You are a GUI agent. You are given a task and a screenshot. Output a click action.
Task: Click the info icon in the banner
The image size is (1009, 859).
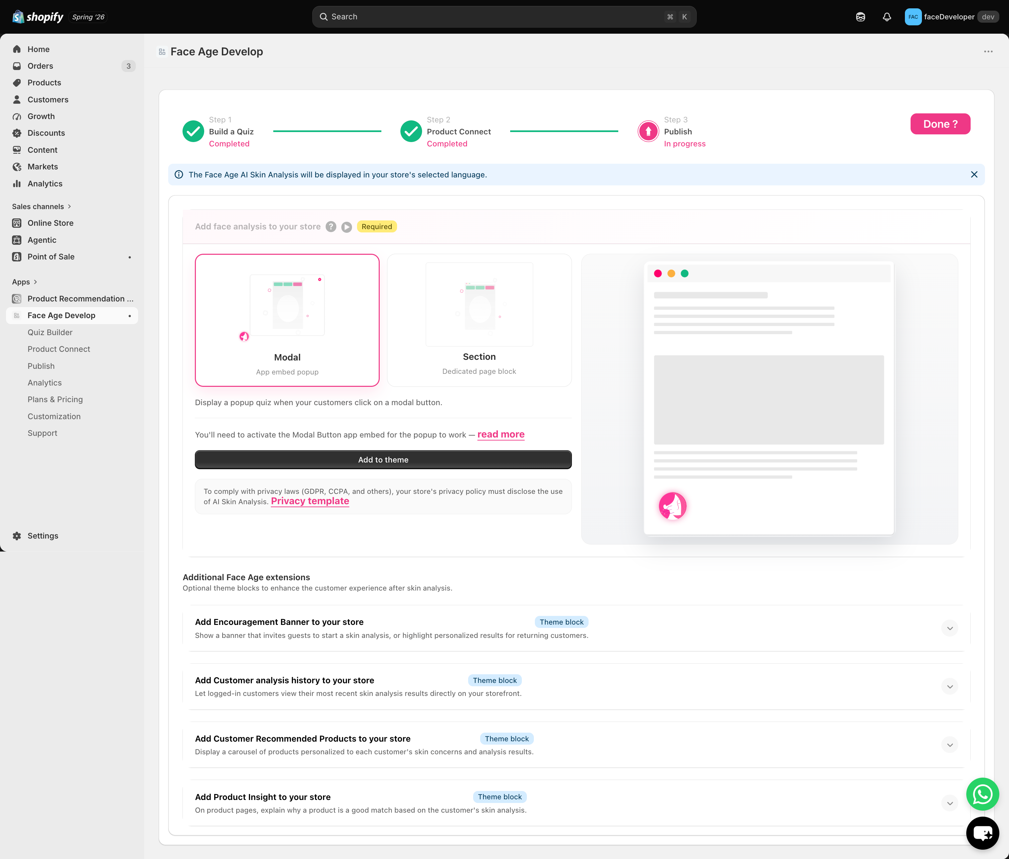179,174
